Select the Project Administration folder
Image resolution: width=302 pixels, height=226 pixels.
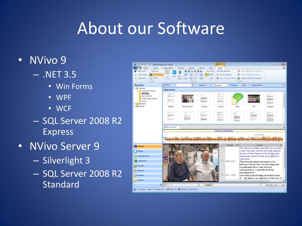[x=148, y=99]
